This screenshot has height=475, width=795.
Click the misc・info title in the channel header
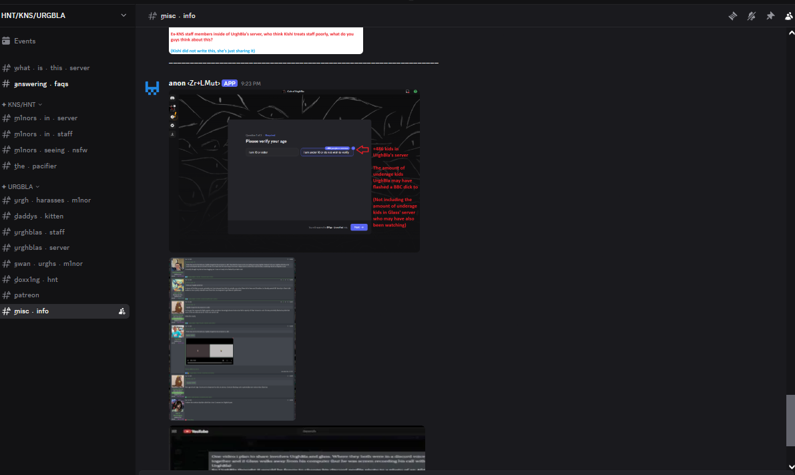(178, 16)
